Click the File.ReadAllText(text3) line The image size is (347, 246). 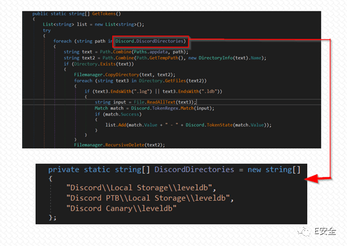tap(146, 102)
